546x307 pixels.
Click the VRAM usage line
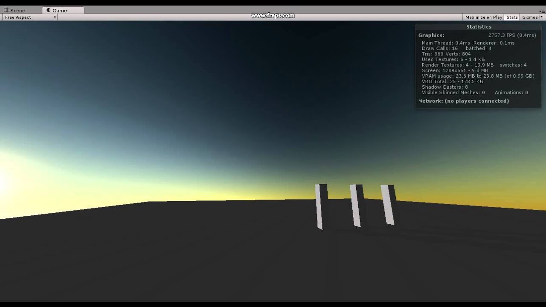(478, 76)
